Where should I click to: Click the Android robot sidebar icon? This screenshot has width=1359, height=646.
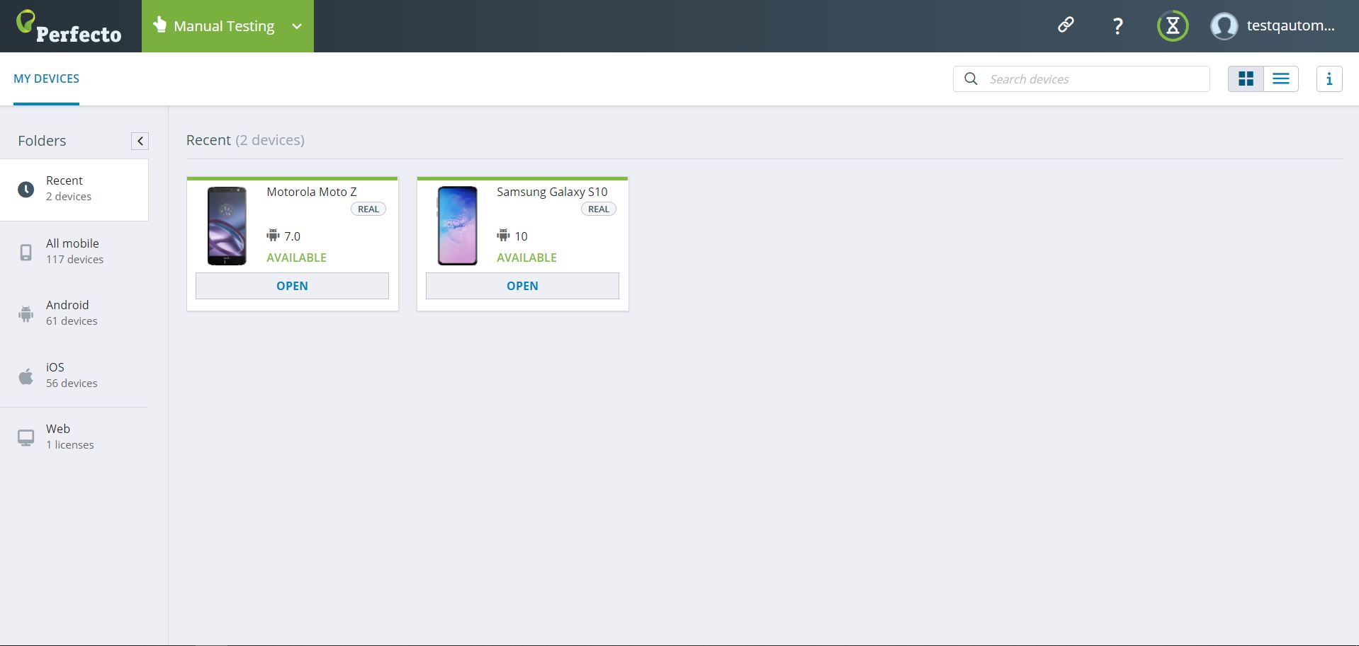tap(26, 314)
